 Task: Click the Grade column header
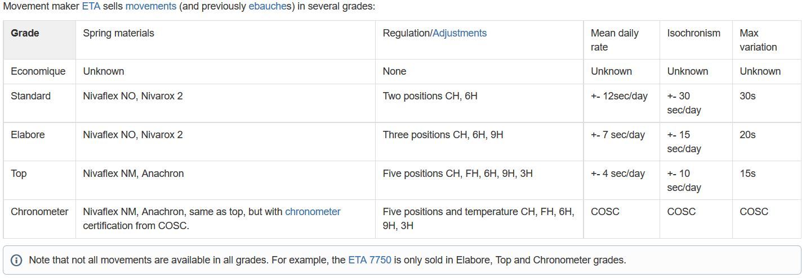click(x=39, y=40)
